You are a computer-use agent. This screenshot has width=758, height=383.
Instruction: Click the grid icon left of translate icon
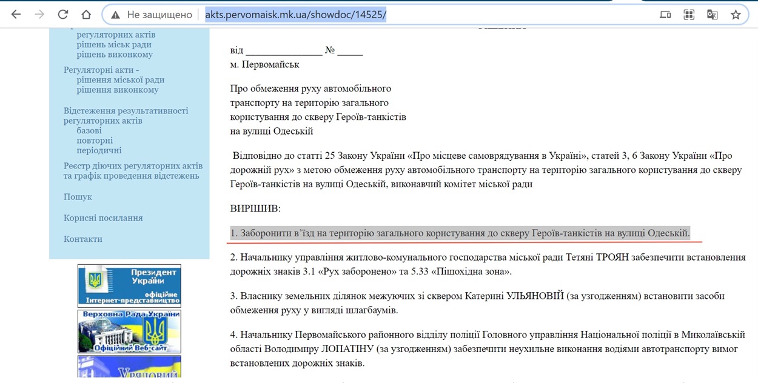[x=689, y=15]
